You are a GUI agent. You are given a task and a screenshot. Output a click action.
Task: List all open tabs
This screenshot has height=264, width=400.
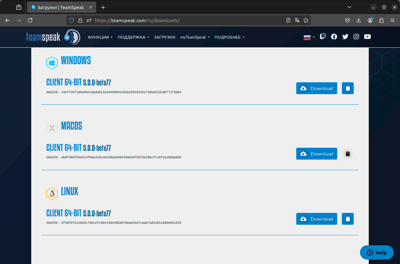(x=349, y=7)
